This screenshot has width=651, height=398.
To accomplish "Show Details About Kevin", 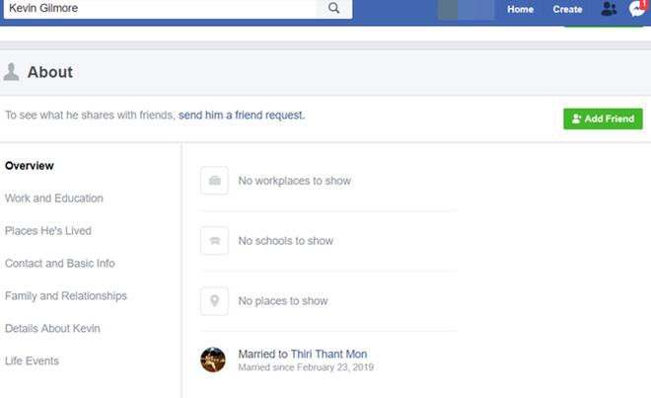I will pyautogui.click(x=53, y=329).
